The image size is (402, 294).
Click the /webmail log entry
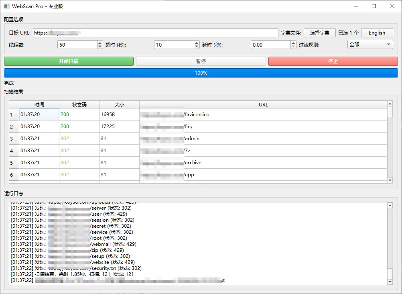click(x=73, y=244)
